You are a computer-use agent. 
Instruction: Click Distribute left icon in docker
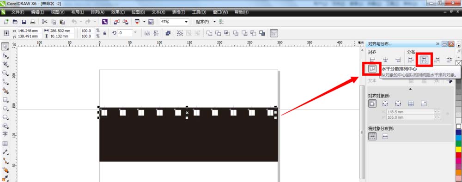click(x=411, y=60)
